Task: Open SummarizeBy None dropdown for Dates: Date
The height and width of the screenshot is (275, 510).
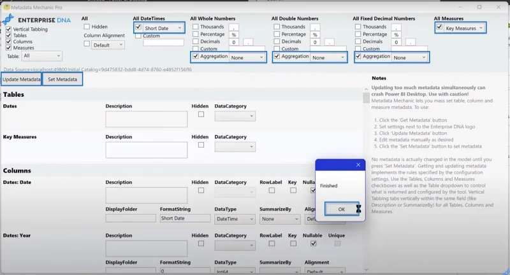Action: [280, 219]
